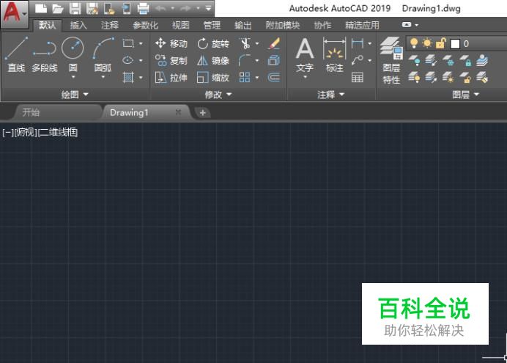Select the Fillet tool
Viewport: 507px width, 363px height.
(x=245, y=60)
